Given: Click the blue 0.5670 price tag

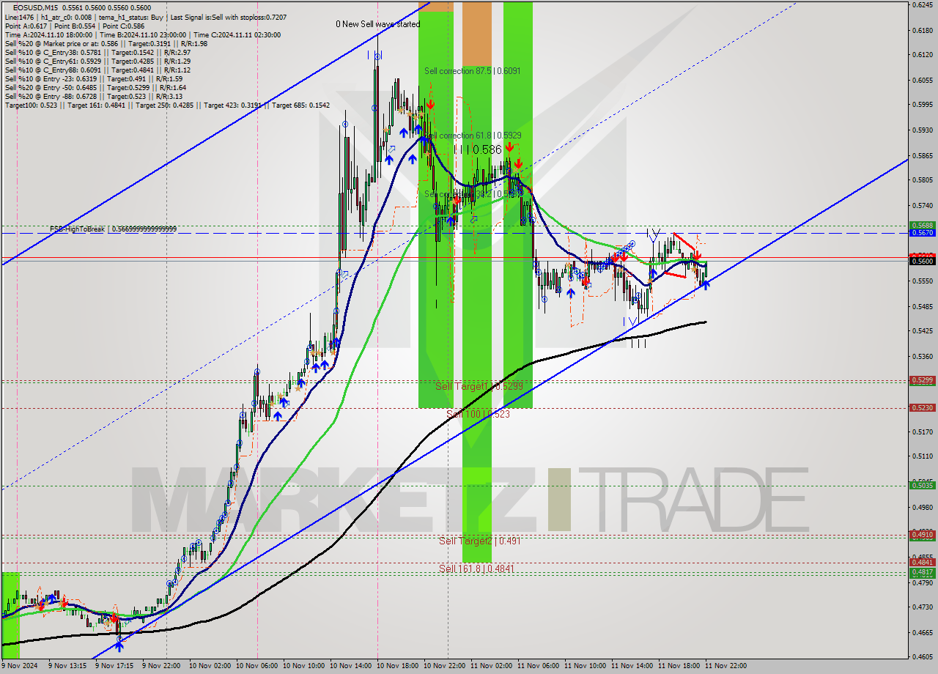Looking at the screenshot, I should (922, 233).
